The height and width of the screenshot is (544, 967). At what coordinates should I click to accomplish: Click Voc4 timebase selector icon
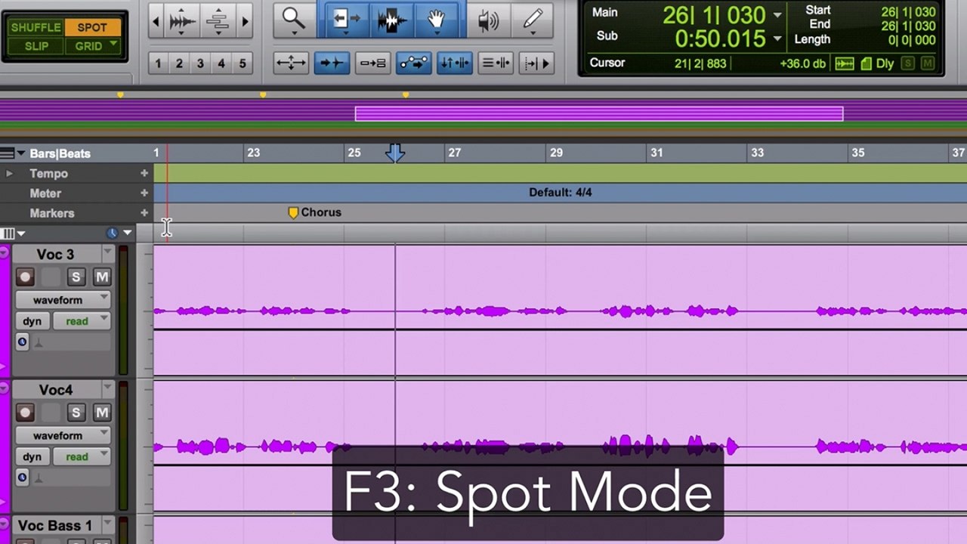click(22, 478)
